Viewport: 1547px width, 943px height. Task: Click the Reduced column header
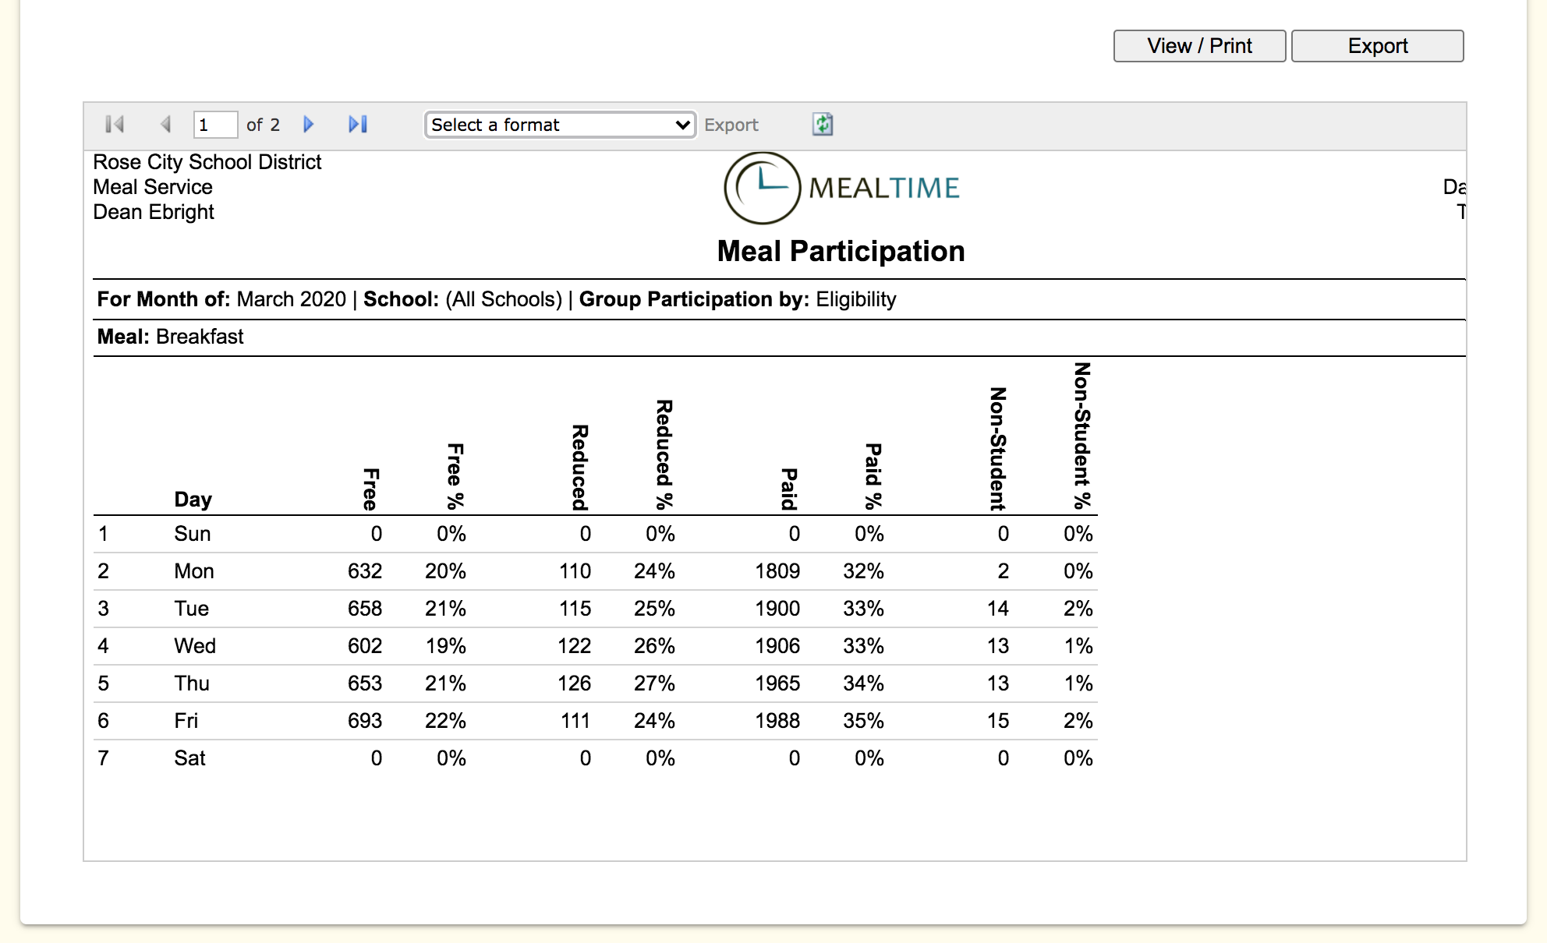pos(579,467)
